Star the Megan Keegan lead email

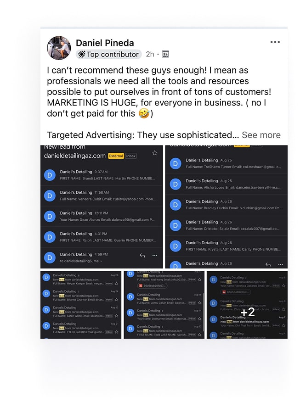coord(116,283)
